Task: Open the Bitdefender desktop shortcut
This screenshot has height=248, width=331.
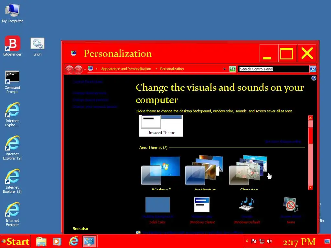Action: pos(12,46)
